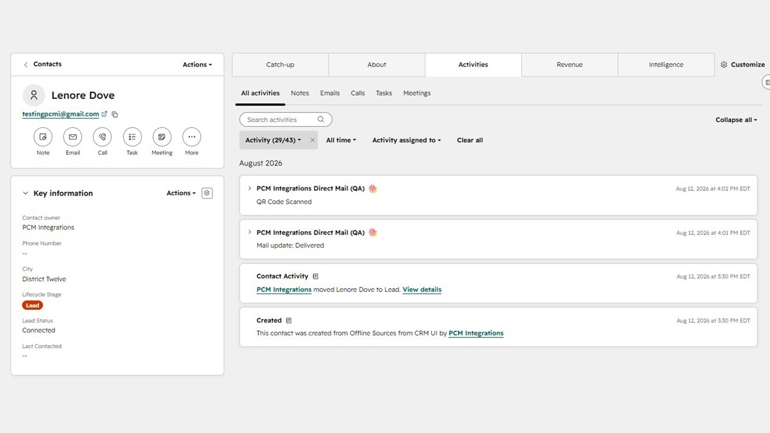This screenshot has width=770, height=433.
Task: Switch to the Catch-up tab
Action: pos(280,64)
